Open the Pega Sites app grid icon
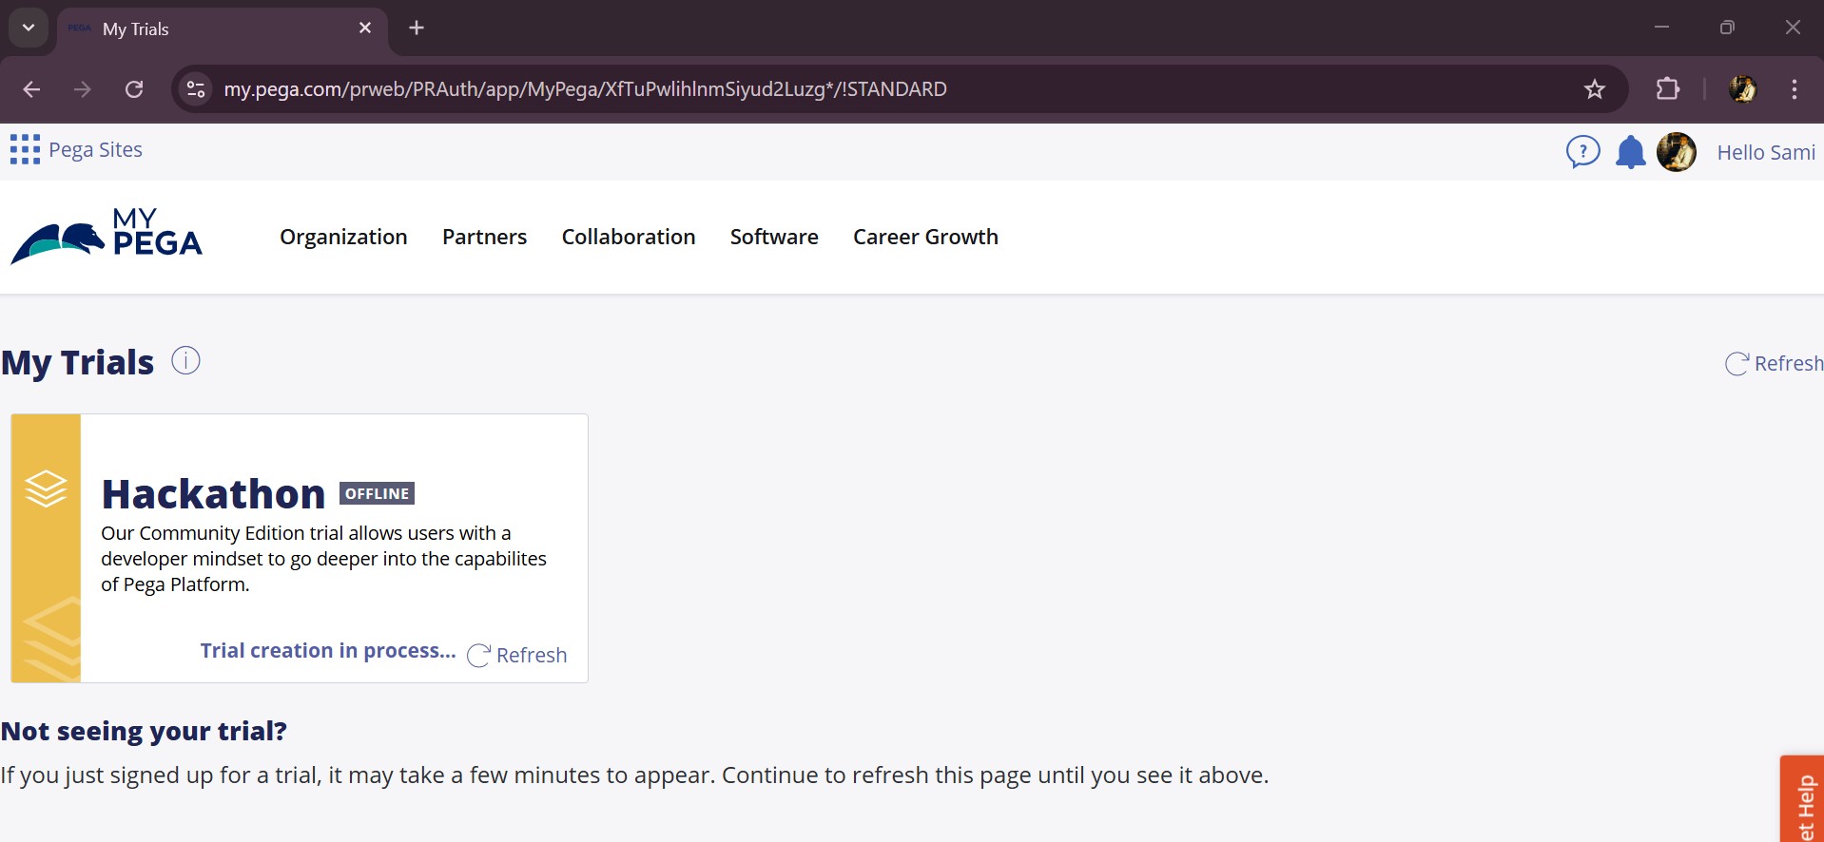 point(25,149)
